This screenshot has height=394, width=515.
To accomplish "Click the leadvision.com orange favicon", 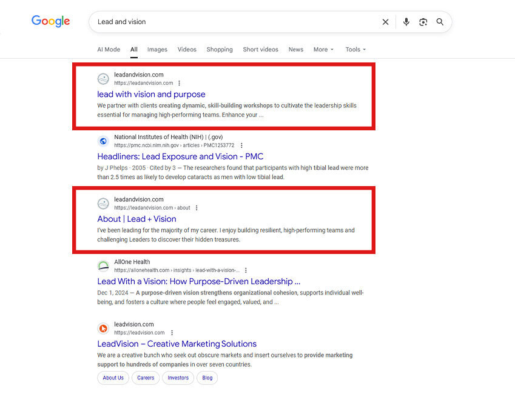I will (103, 328).
